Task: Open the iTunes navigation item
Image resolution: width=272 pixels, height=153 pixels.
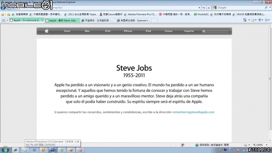Action: [168, 31]
